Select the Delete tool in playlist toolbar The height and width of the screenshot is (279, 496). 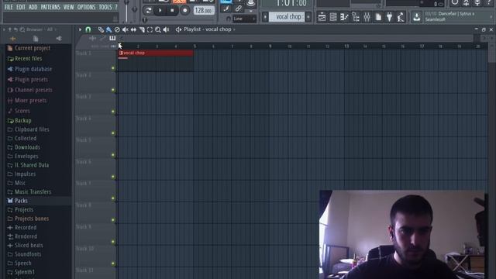click(117, 29)
